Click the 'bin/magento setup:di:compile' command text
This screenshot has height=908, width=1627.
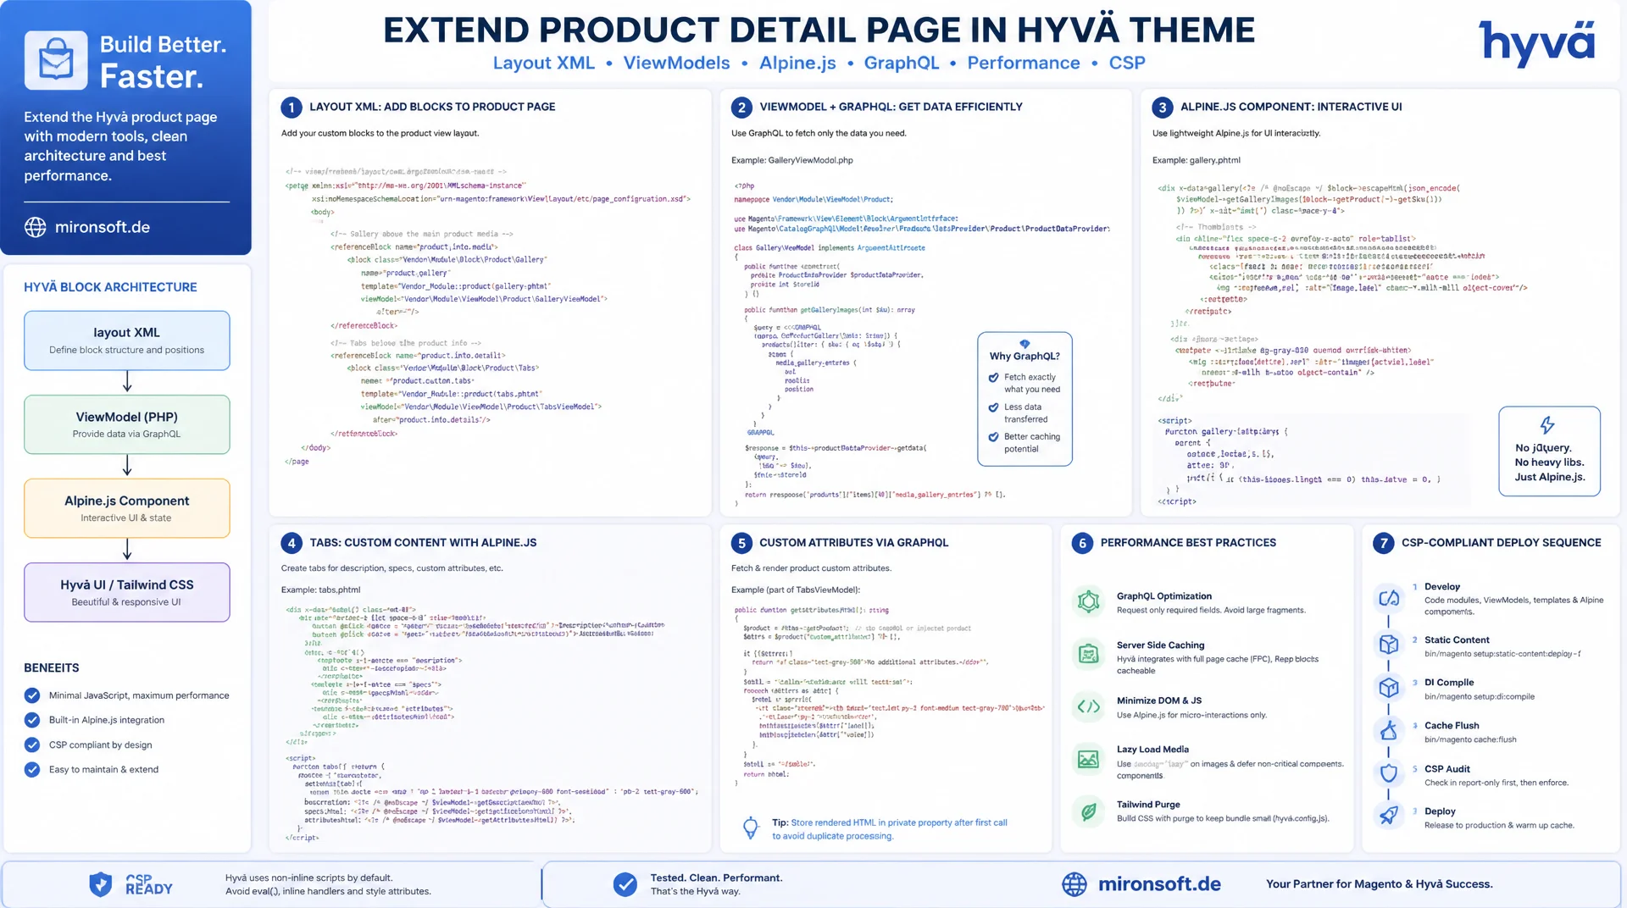point(1479,697)
